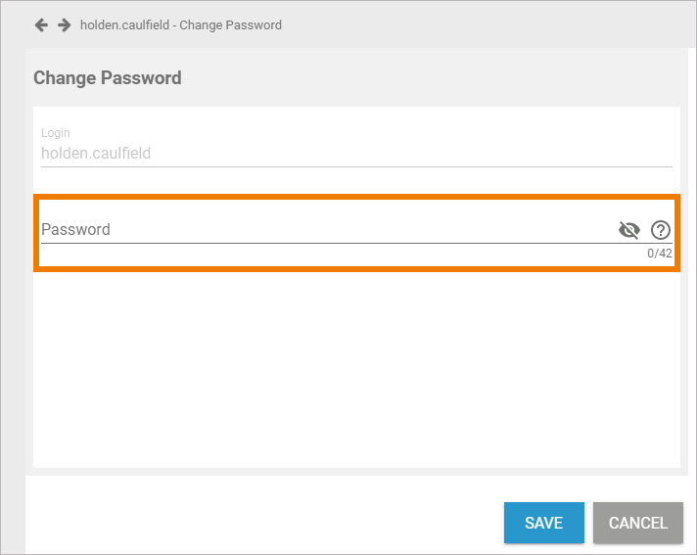The width and height of the screenshot is (697, 555).
Task: Click the 'holden.caulfield - Change Password' title
Action: (x=181, y=24)
